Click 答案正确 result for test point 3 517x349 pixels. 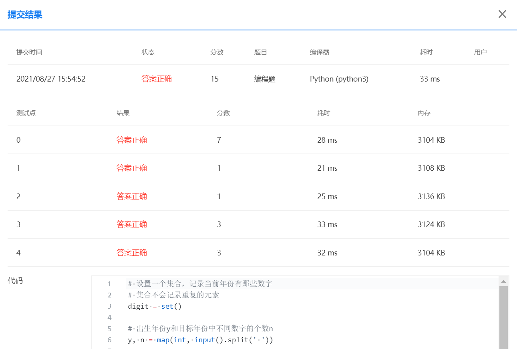point(132,224)
